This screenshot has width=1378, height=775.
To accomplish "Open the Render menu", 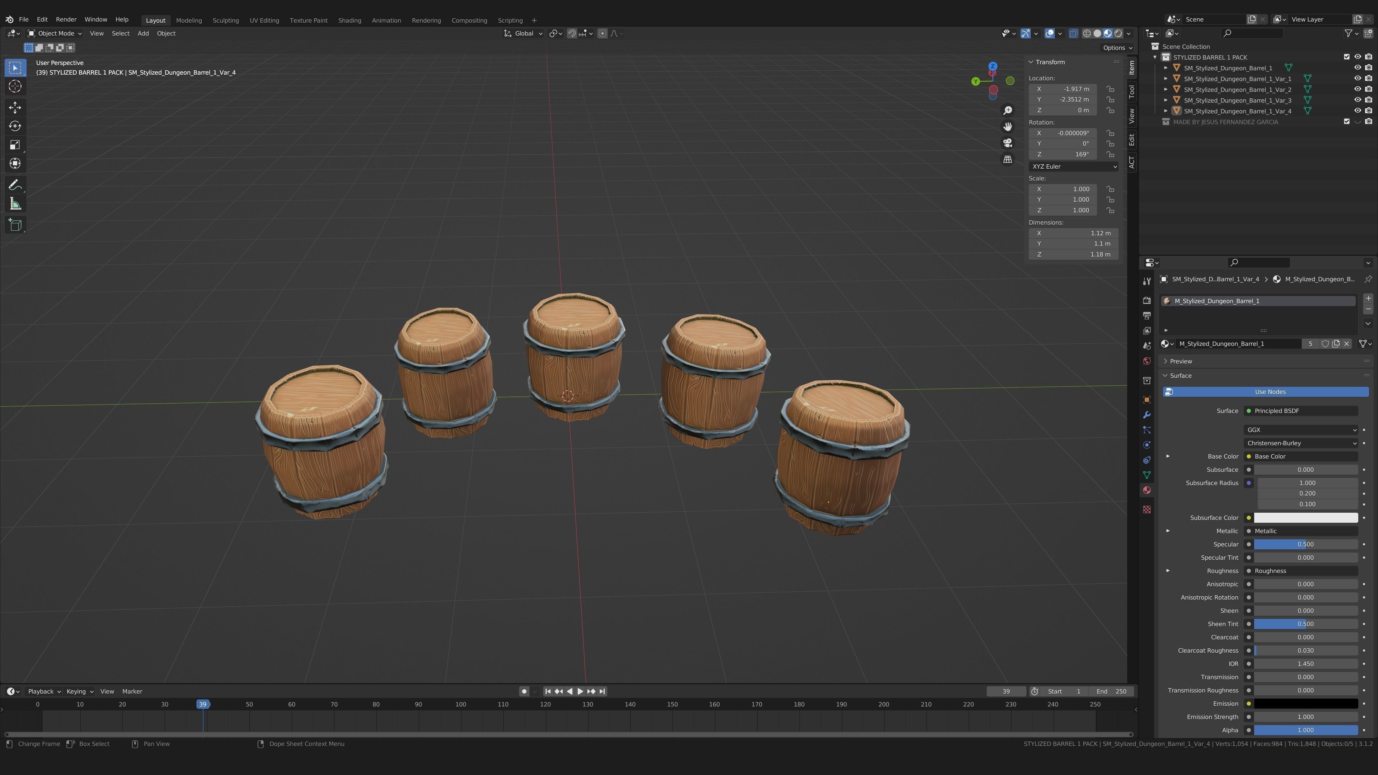I will [66, 19].
